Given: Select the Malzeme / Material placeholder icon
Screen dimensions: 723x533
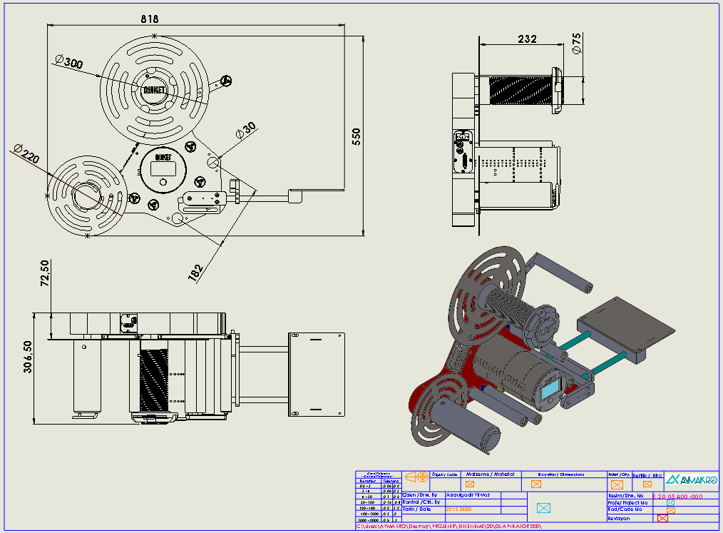Looking at the screenshot, I should 470,484.
